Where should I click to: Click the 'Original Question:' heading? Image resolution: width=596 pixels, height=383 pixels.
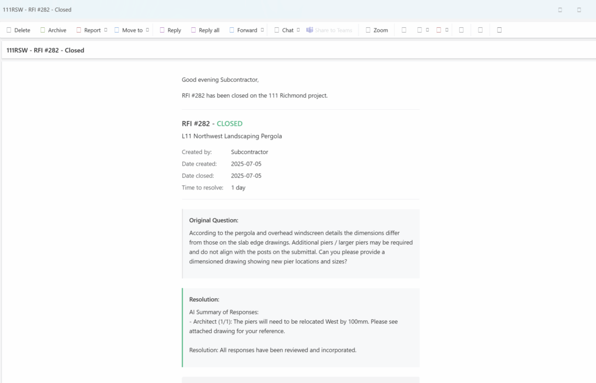click(x=214, y=220)
